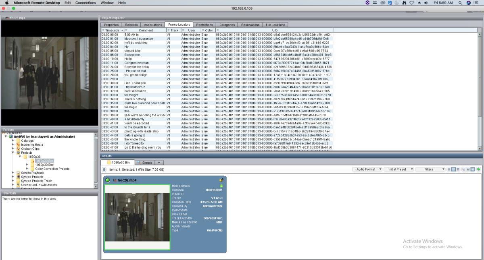
Task: Open the Initial Preset dropdown
Action: (398, 169)
